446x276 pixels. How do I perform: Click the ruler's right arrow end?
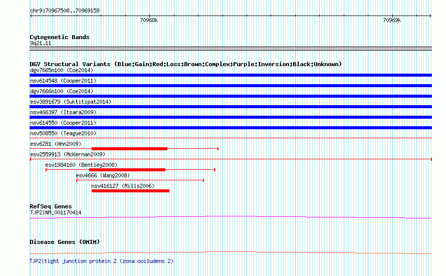(430, 16)
